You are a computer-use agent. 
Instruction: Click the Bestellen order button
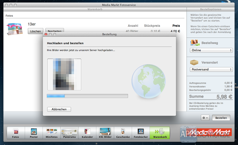pyautogui.click(x=221, y=118)
